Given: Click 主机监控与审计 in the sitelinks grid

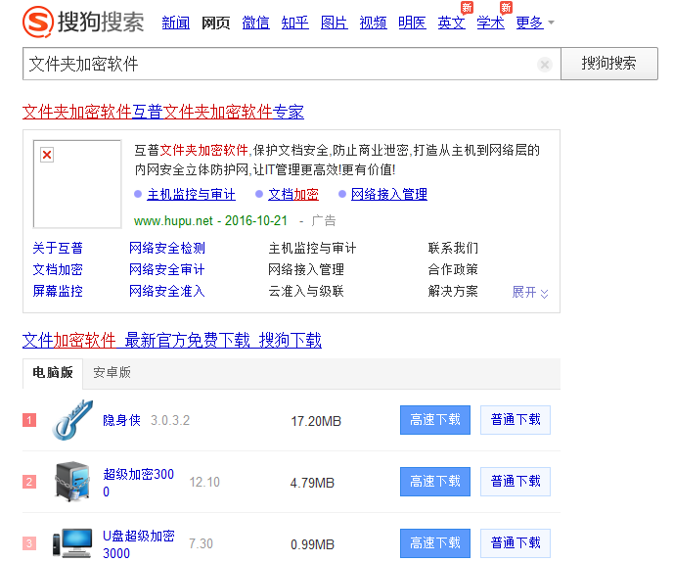Looking at the screenshot, I should point(312,248).
